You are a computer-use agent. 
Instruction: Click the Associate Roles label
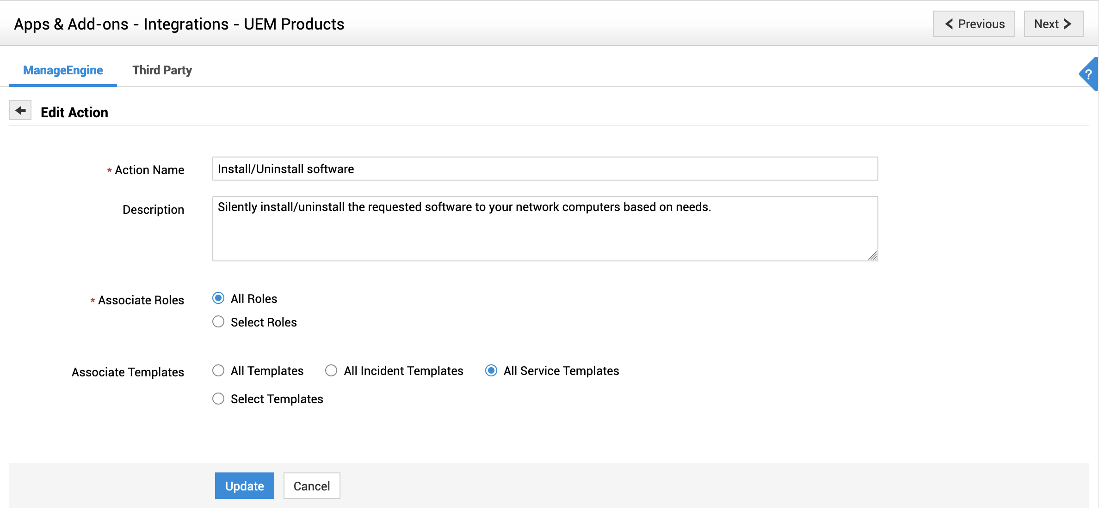pyautogui.click(x=141, y=300)
